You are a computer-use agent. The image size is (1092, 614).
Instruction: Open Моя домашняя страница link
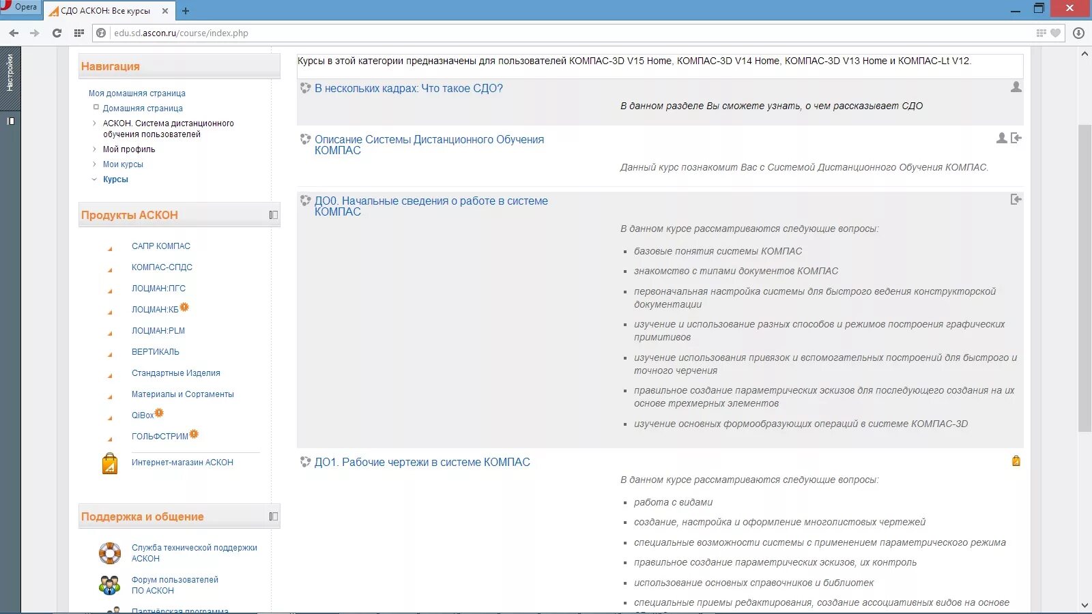click(136, 93)
